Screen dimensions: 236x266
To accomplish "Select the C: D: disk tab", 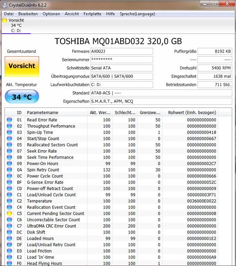I will [16, 25].
